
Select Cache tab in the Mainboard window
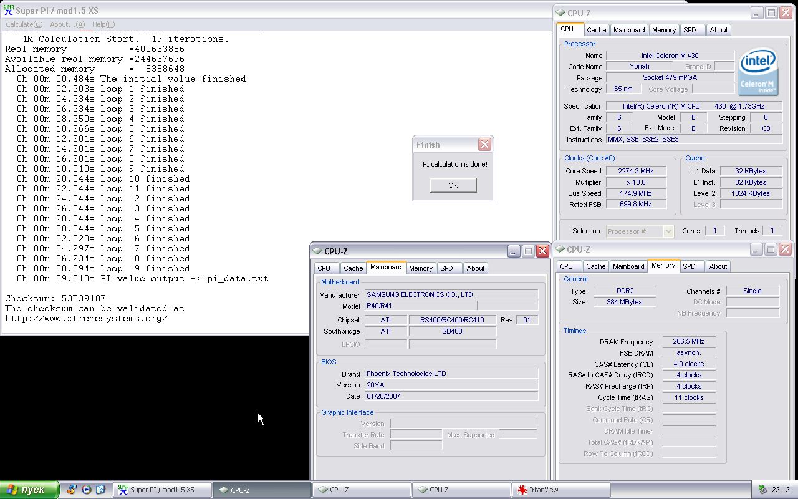(x=353, y=268)
